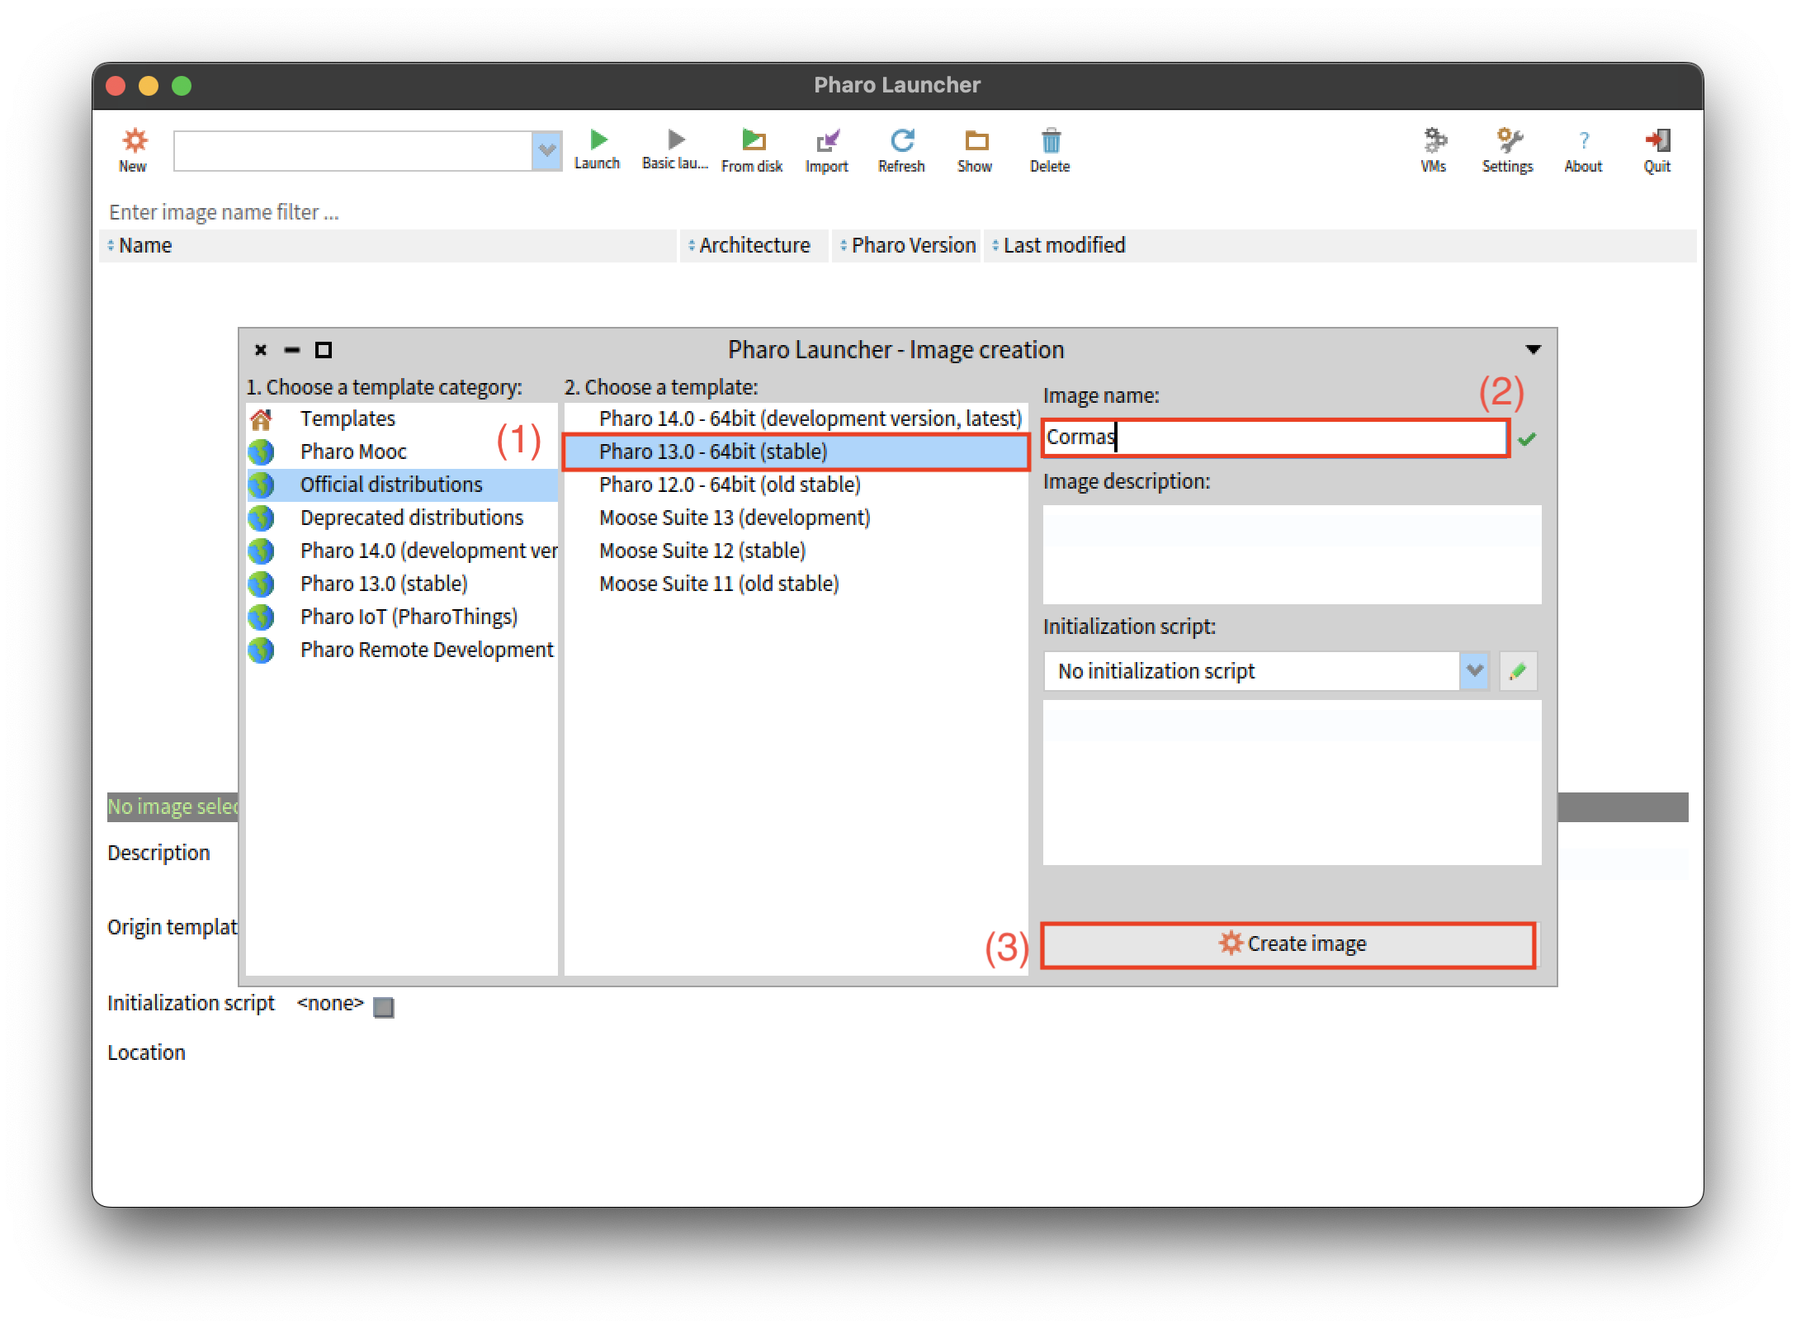Open the initialization script dropdown
The height and width of the screenshot is (1329, 1796).
click(x=1474, y=671)
